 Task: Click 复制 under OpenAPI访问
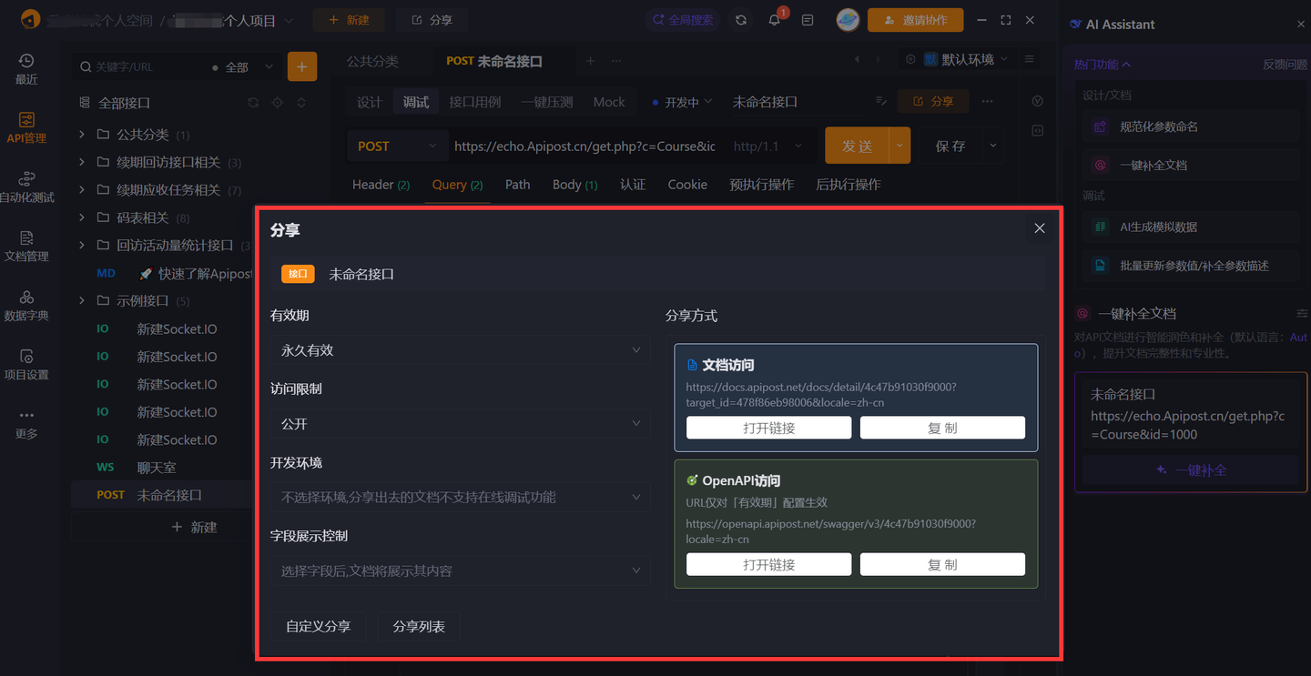[x=942, y=564]
